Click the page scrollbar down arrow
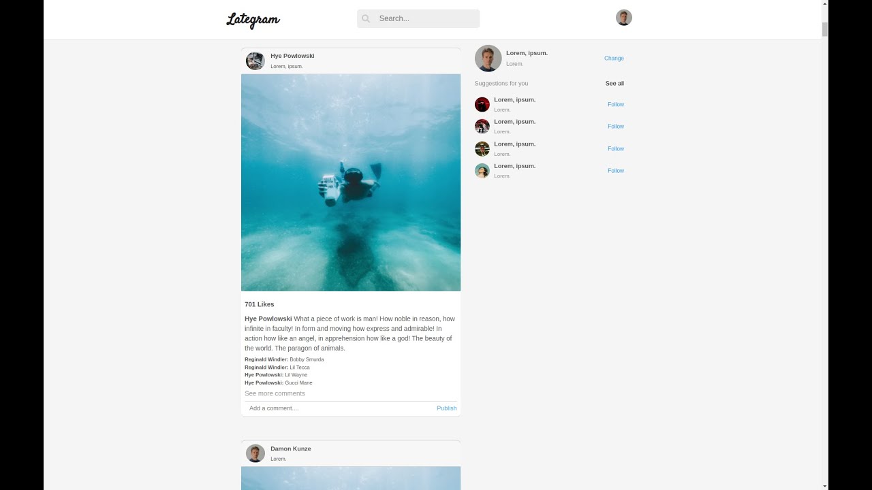Image resolution: width=872 pixels, height=490 pixels. [825, 486]
